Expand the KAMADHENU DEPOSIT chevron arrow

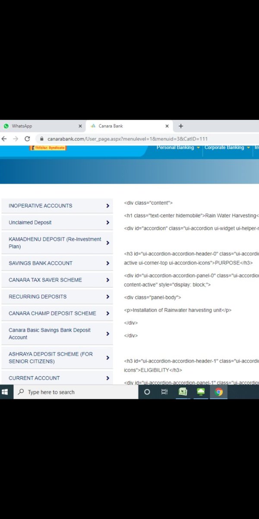(108, 243)
